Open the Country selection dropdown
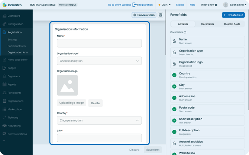This screenshot has width=249, height=155. [99, 121]
